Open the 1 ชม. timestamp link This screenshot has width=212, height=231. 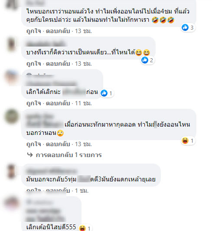click(82, 191)
